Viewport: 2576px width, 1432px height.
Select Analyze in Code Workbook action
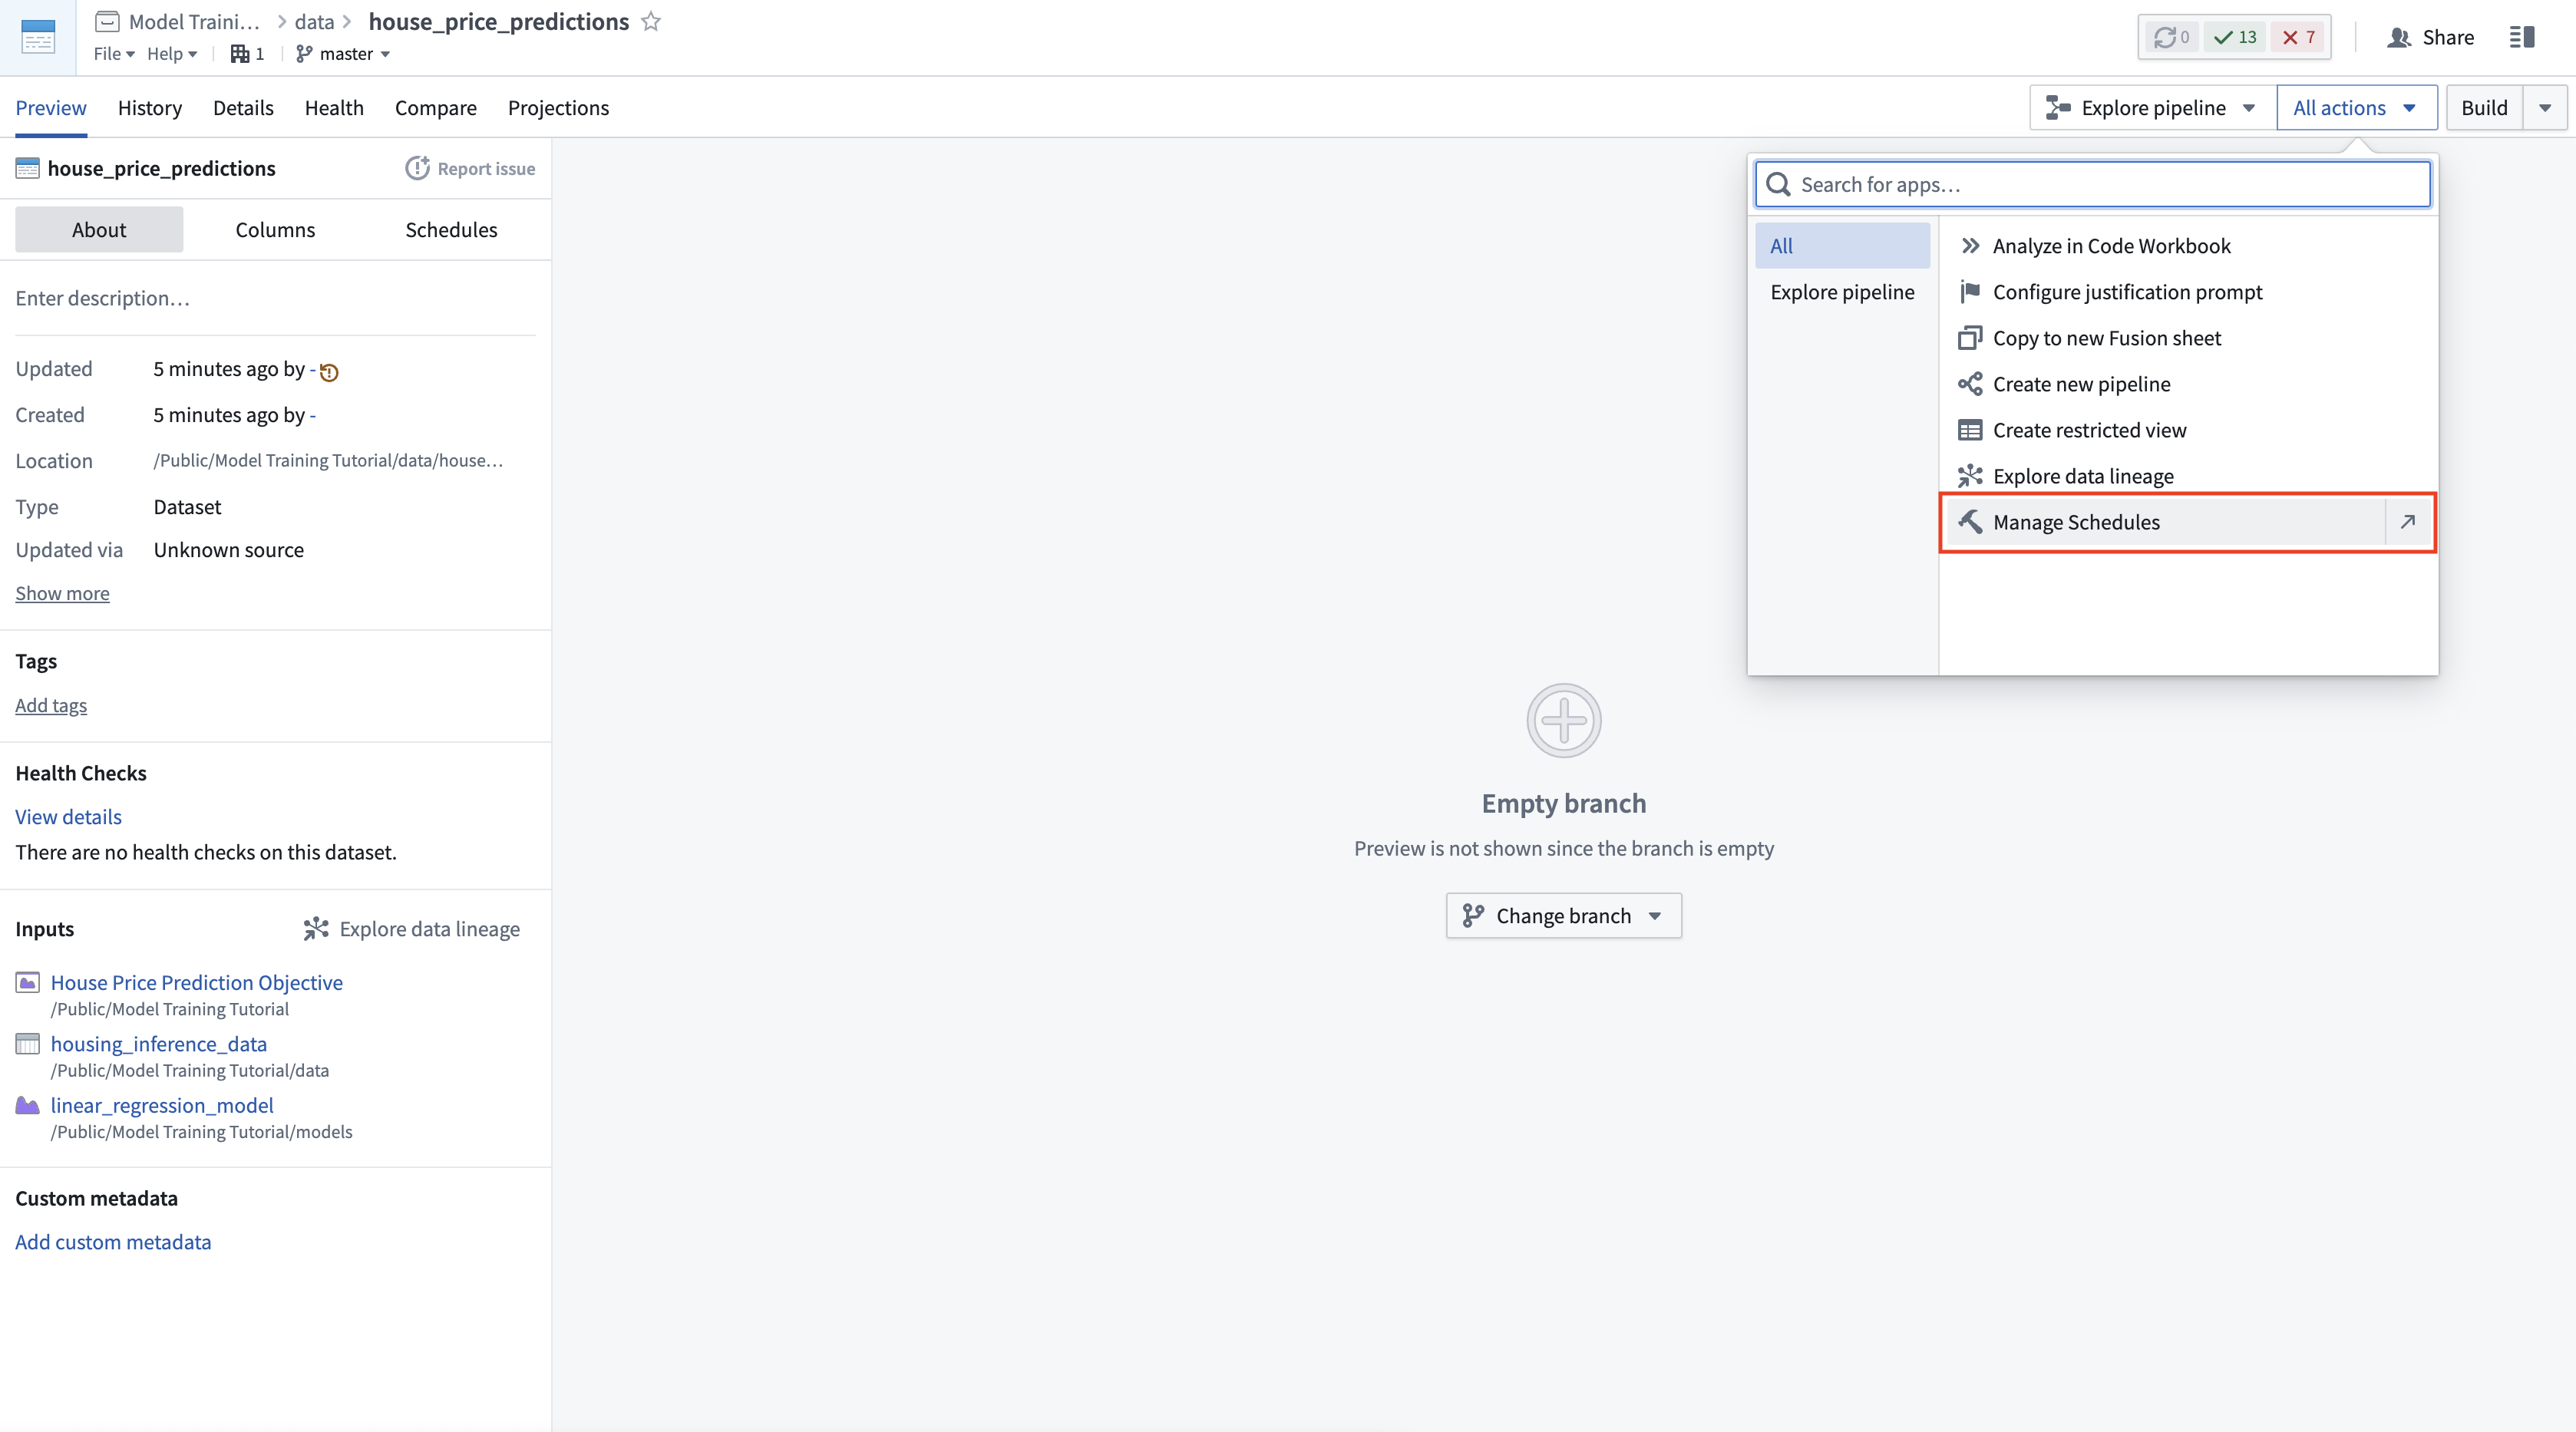(x=2187, y=246)
